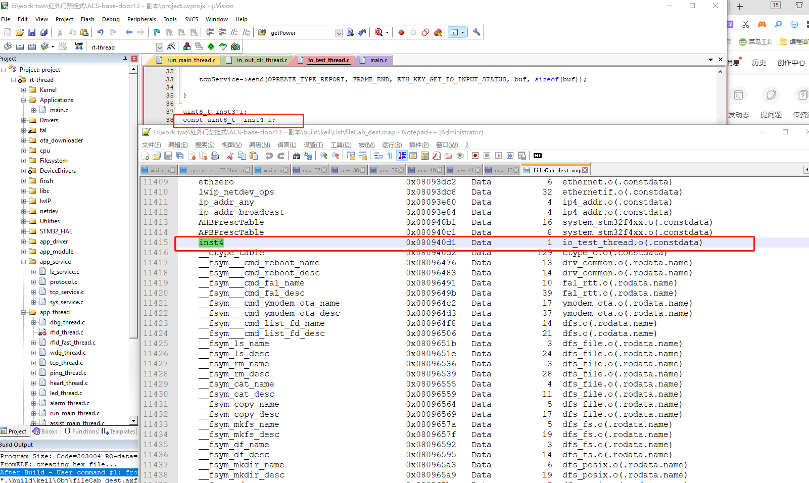Save the current file in µVision
The width and height of the screenshot is (809, 483).
click(32, 32)
